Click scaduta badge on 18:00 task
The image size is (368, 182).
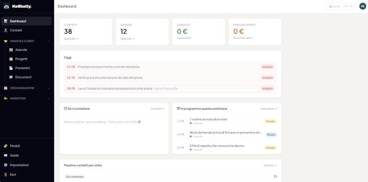tap(267, 89)
